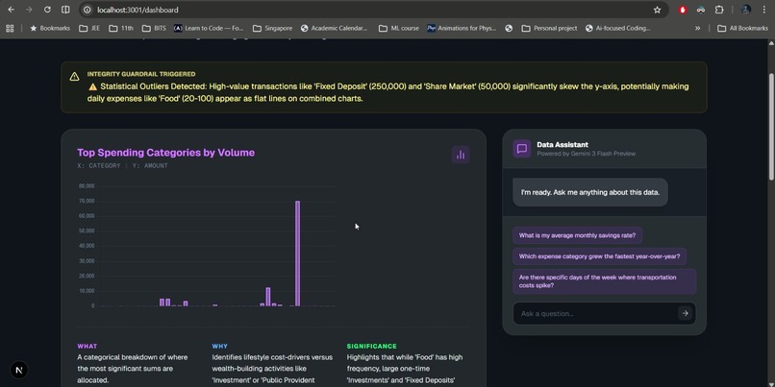Viewport: 775px width, 387px height.
Task: Click the Data Assistant panel title
Action: 562,145
